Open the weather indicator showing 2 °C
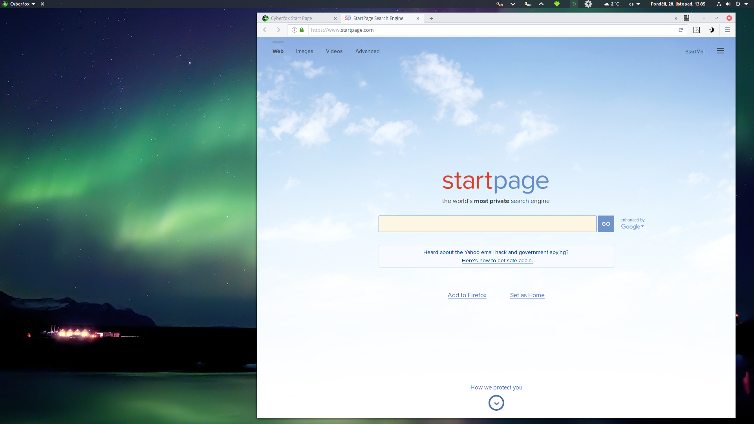Screen dimensions: 754x424 click(611, 4)
